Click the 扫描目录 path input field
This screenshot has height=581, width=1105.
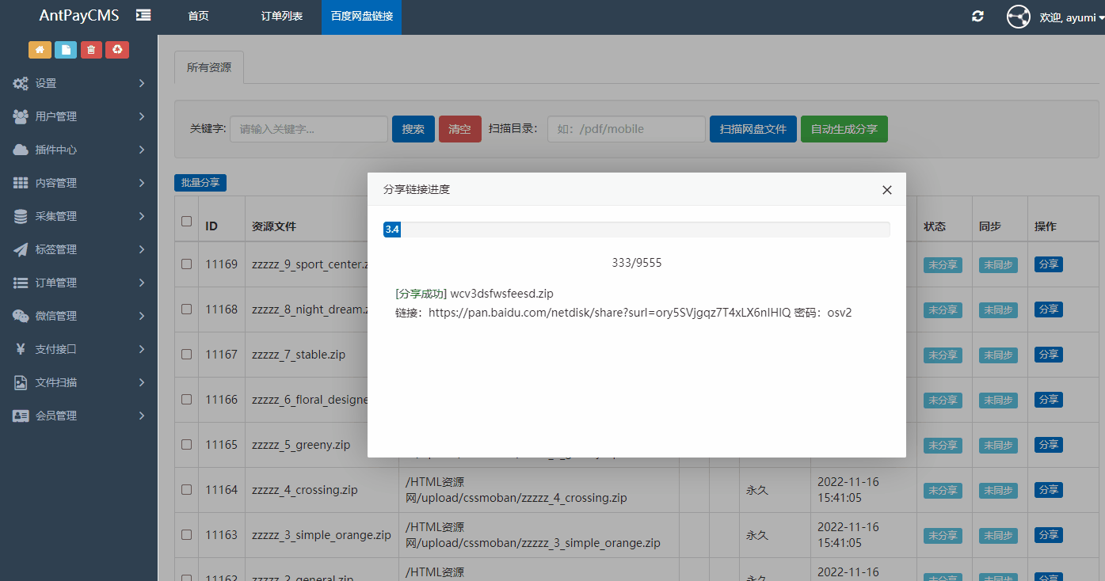click(x=626, y=129)
